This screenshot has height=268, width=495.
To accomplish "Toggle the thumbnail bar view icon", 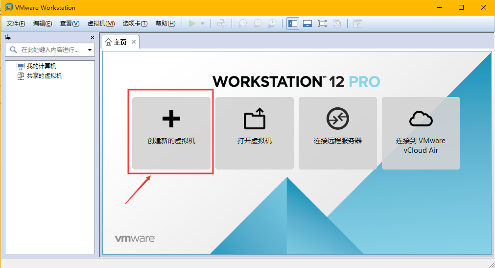I will (x=307, y=24).
